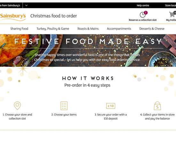This screenshot has height=142, width=176.
Task: Click the 'My trolley' label
Action: pyautogui.click(x=171, y=20)
